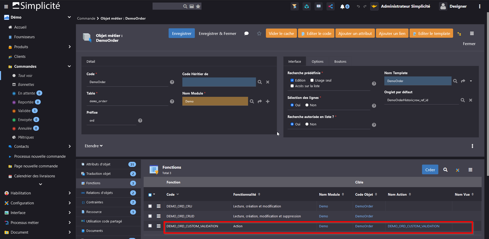Switch to the Boutons tab
This screenshot has height=239, width=489.
(340, 61)
